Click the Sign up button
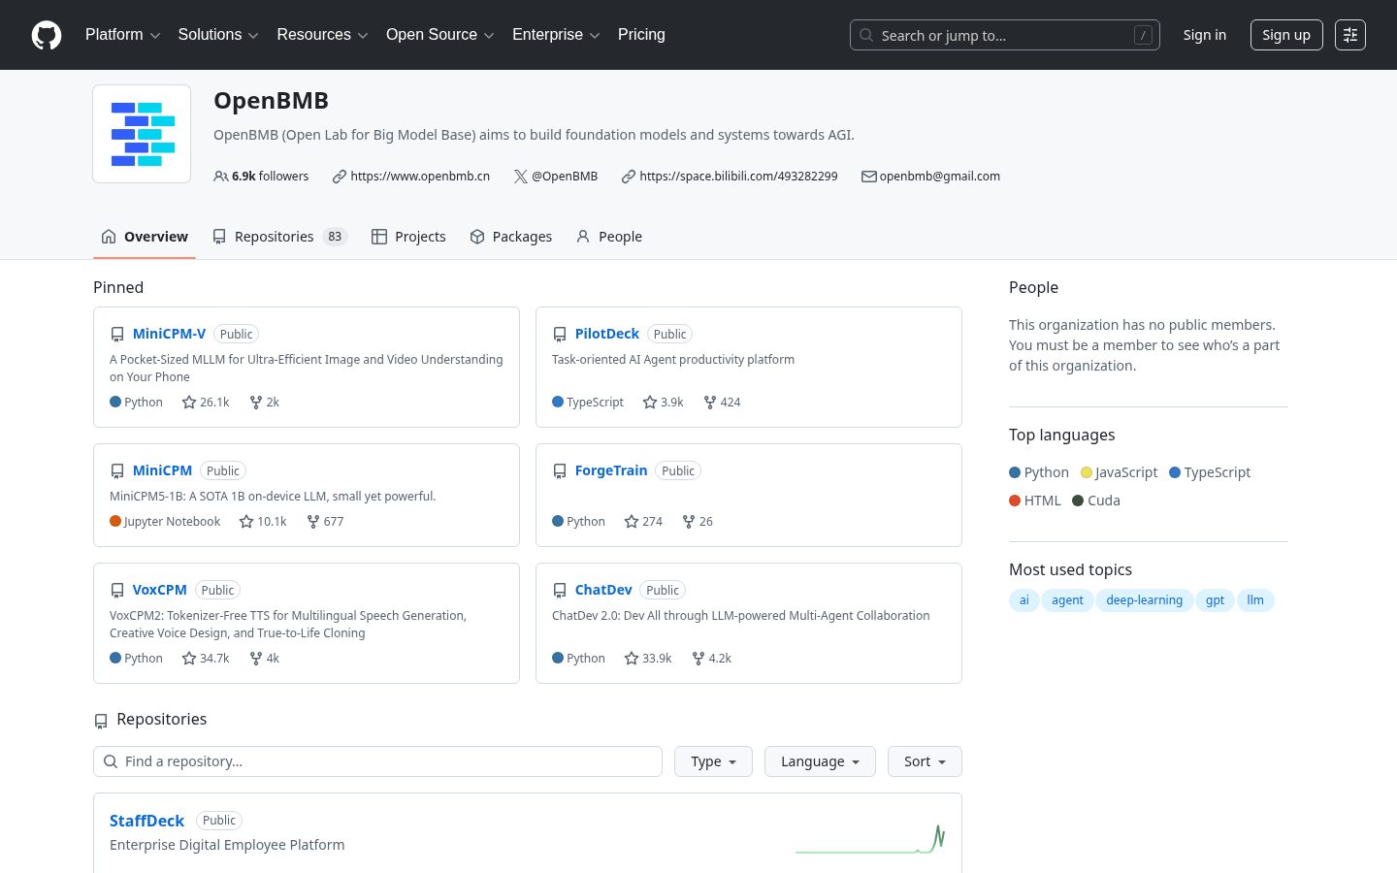Image resolution: width=1397 pixels, height=873 pixels. click(x=1286, y=35)
